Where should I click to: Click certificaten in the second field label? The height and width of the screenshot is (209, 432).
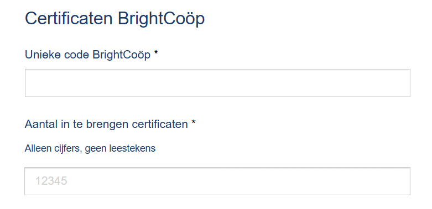pos(160,125)
